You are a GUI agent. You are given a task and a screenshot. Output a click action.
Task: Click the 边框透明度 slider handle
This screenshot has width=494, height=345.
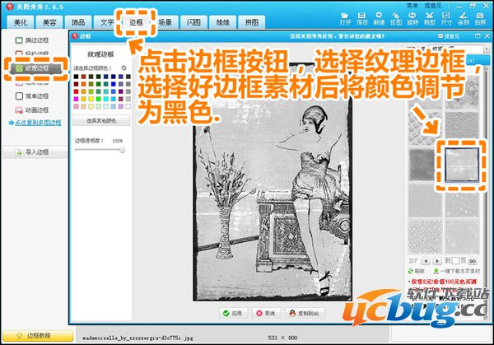pos(122,150)
